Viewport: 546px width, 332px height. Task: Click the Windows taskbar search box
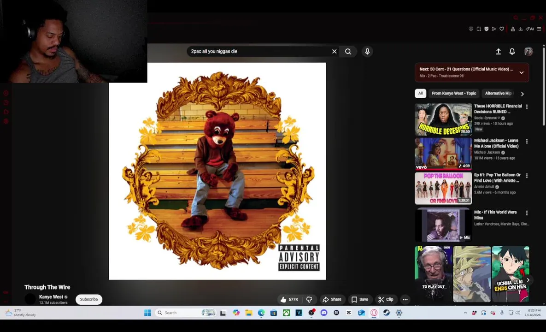tap(186, 313)
